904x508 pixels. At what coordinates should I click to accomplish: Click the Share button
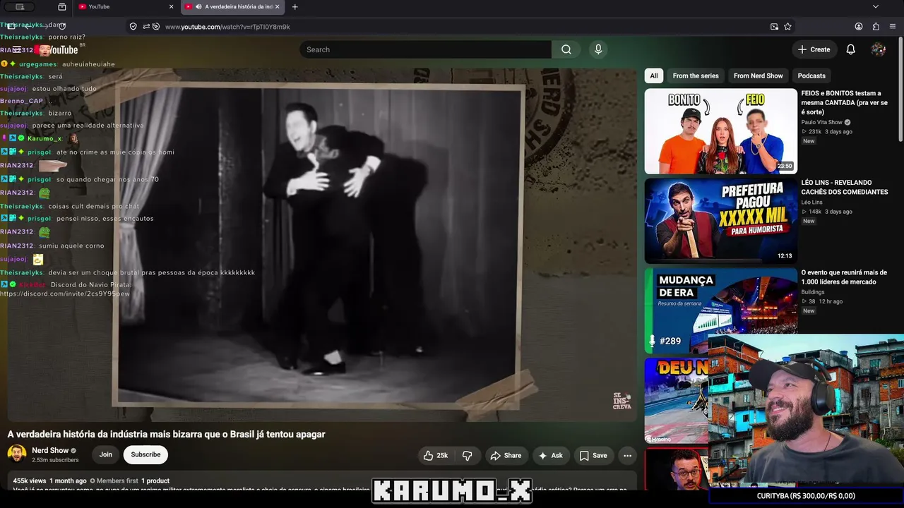(x=506, y=455)
